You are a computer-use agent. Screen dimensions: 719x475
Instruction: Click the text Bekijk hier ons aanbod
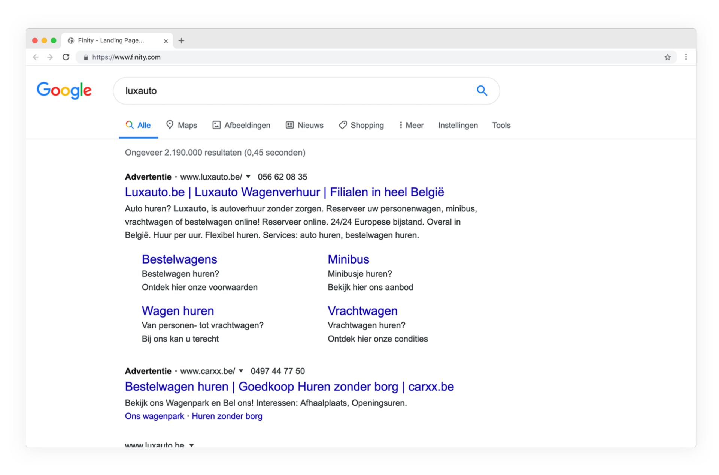click(370, 287)
